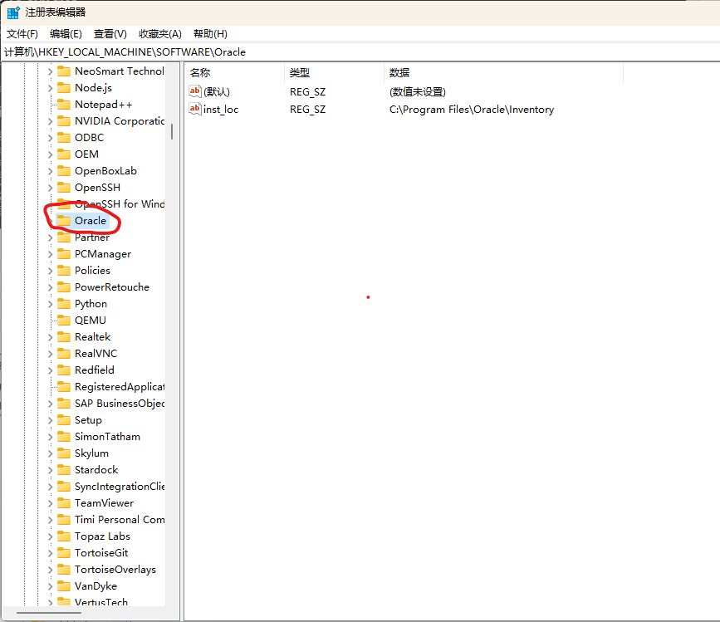Click the C:\Program Files\Oracle\Inventory data cell
Image resolution: width=720 pixels, height=622 pixels.
click(x=472, y=110)
